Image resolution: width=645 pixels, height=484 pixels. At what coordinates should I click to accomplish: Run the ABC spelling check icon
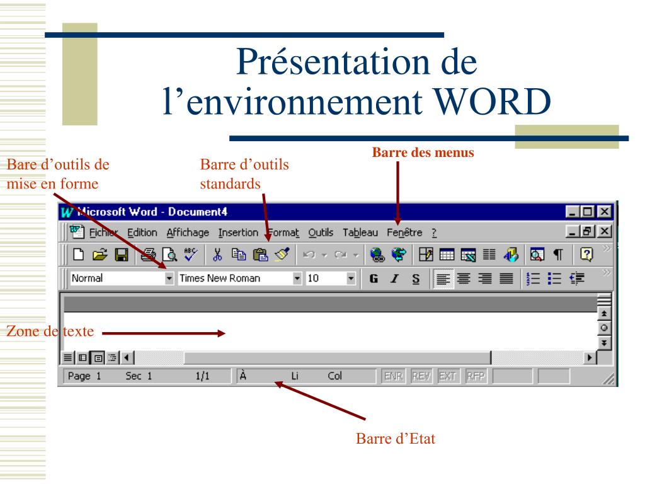190,255
